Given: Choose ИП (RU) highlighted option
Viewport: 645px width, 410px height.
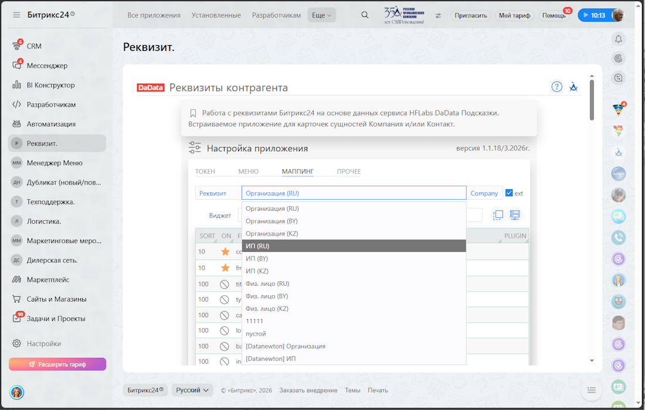Looking at the screenshot, I should (x=354, y=245).
